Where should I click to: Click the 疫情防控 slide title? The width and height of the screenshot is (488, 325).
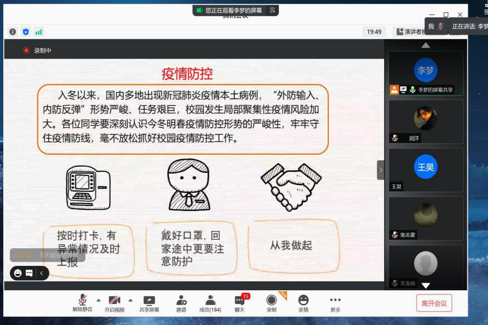(x=187, y=74)
